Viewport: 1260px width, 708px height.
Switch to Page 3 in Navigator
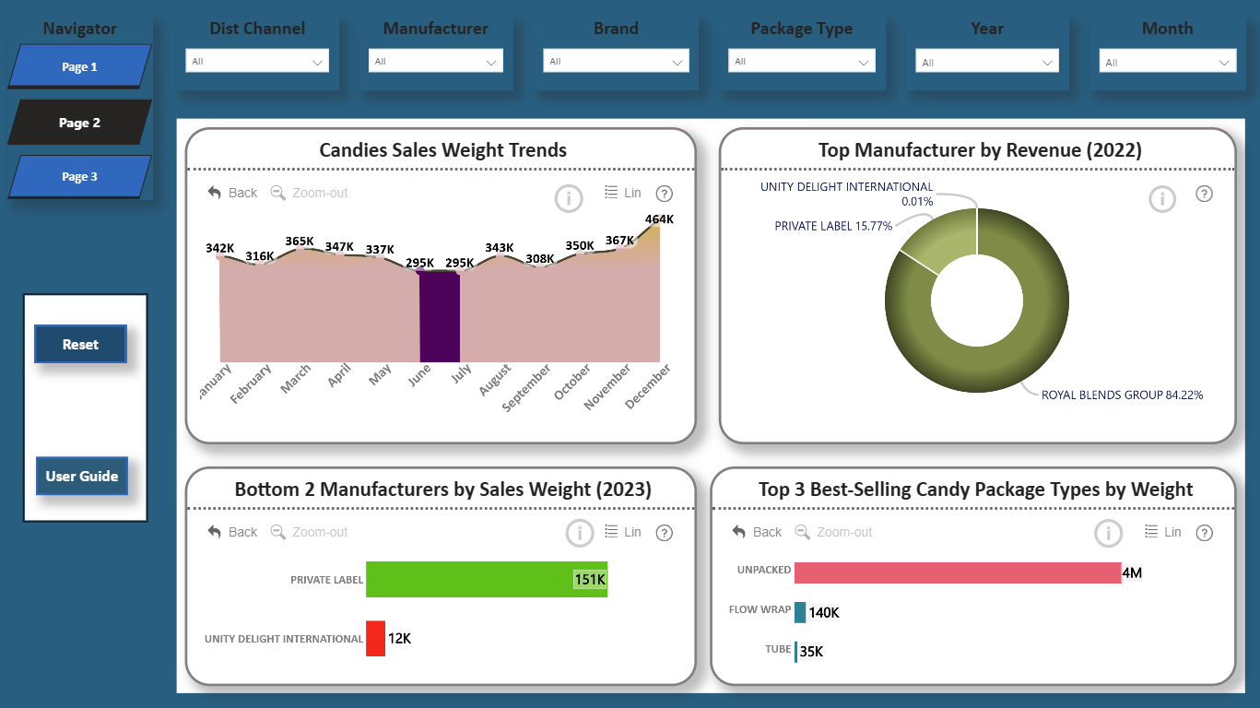pos(79,176)
